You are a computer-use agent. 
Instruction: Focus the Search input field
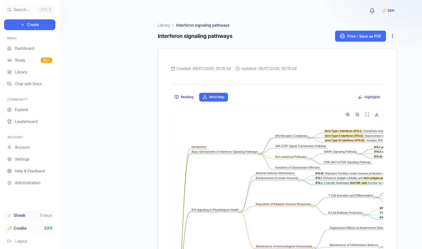[30, 10]
